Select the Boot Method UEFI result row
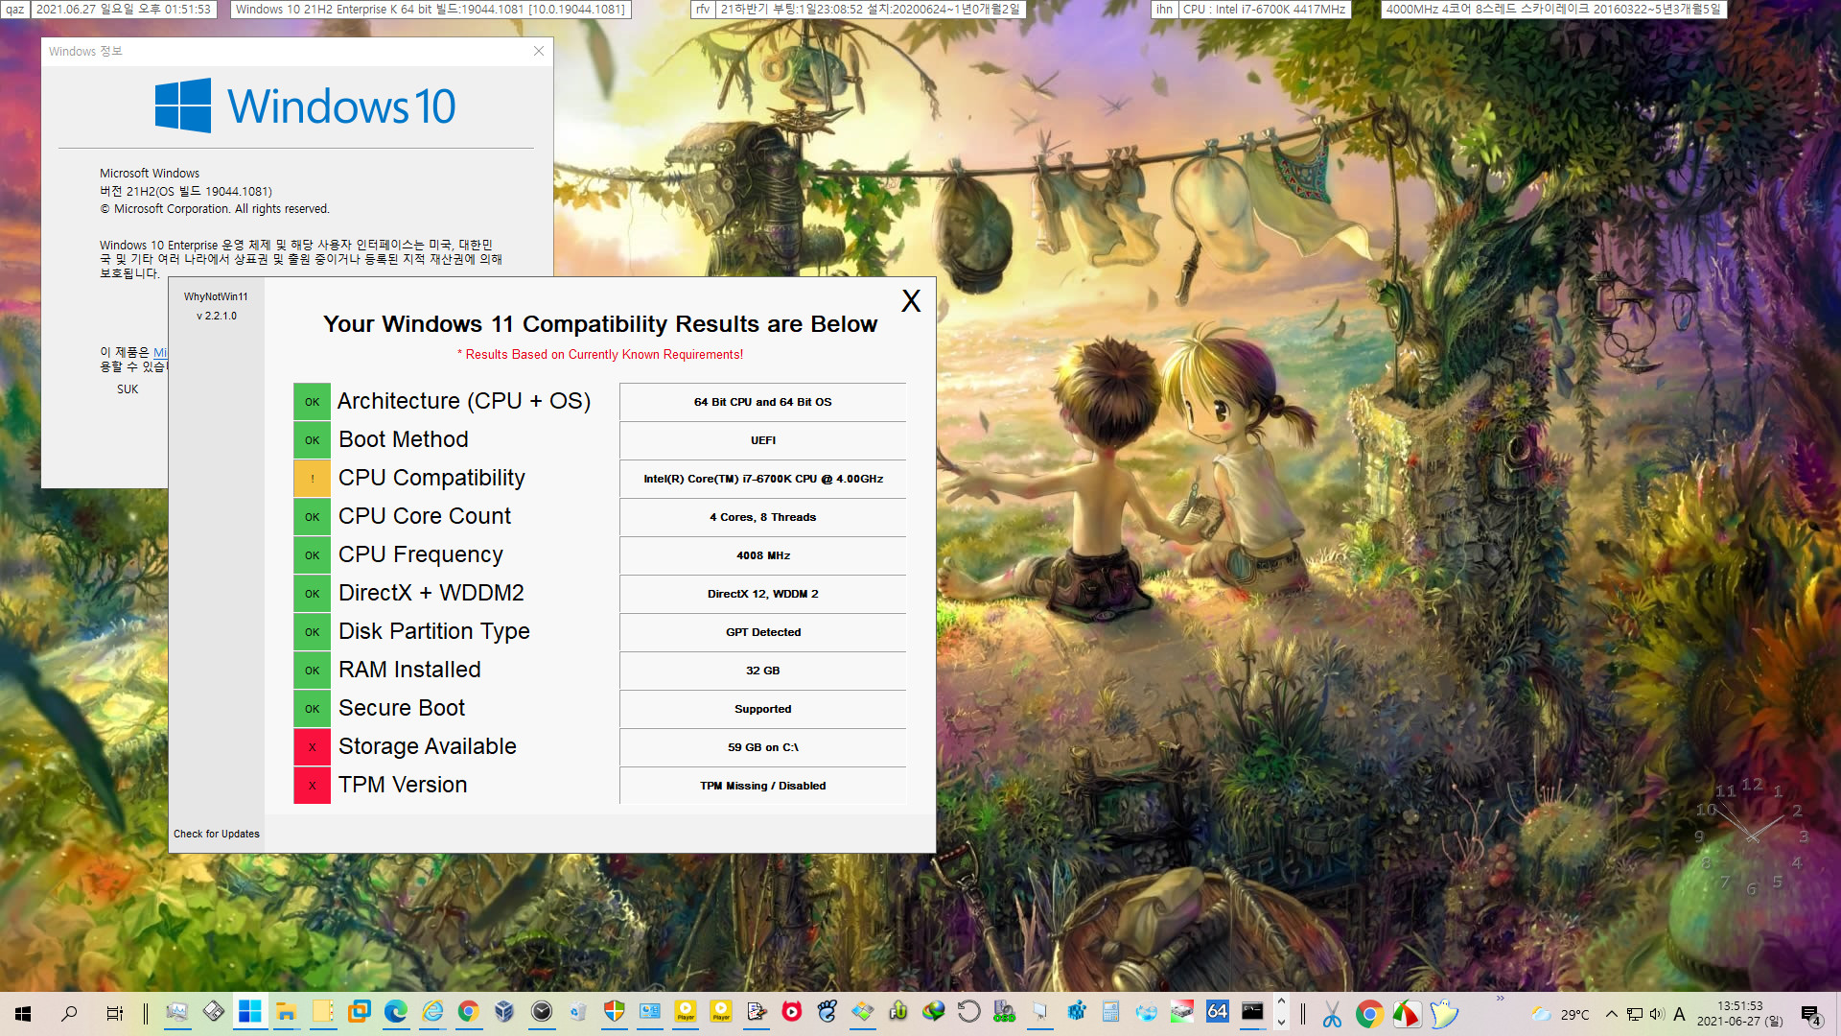This screenshot has width=1841, height=1036. coord(600,439)
